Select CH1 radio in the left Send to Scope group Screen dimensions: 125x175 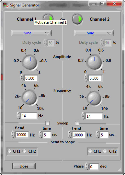coord(9,151)
